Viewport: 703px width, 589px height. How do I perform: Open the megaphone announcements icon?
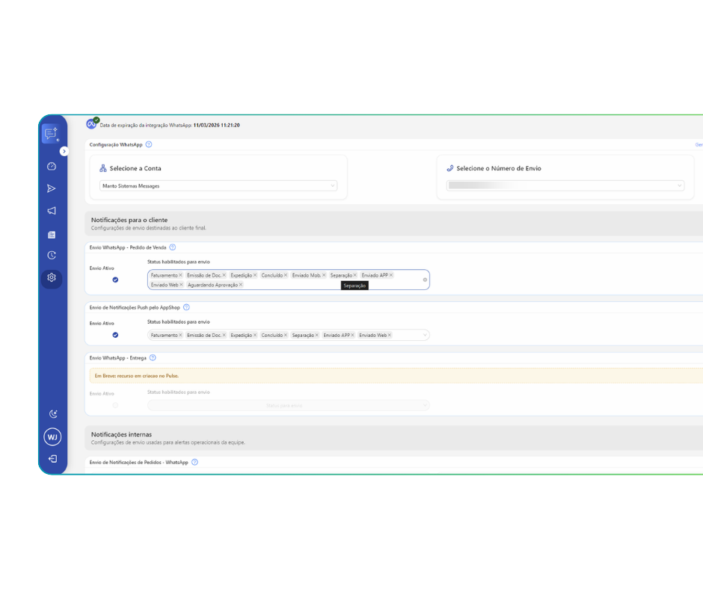(x=51, y=210)
